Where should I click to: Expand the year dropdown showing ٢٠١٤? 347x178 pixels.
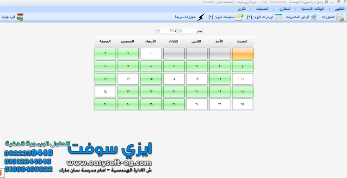pyautogui.click(x=158, y=31)
